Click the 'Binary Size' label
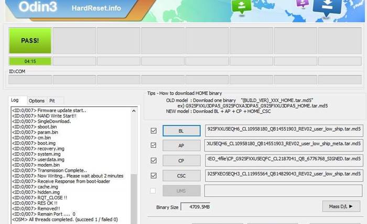This screenshot has height=224, width=367. [x=167, y=207]
